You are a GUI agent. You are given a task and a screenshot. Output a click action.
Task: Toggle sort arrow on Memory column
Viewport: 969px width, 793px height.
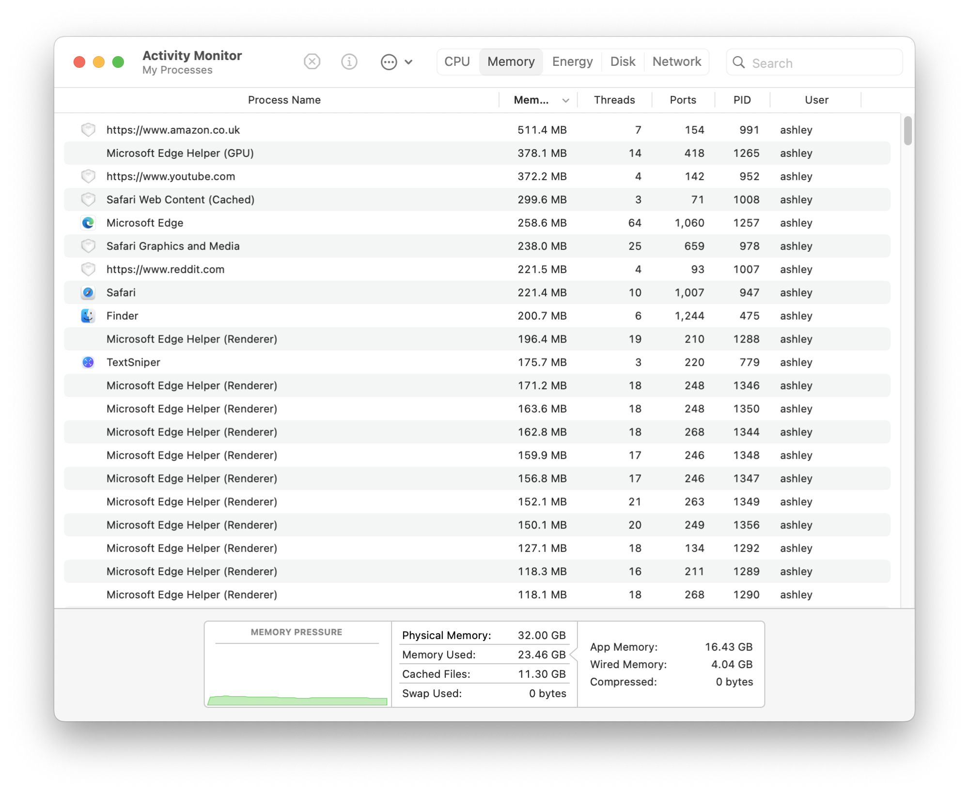tap(565, 100)
